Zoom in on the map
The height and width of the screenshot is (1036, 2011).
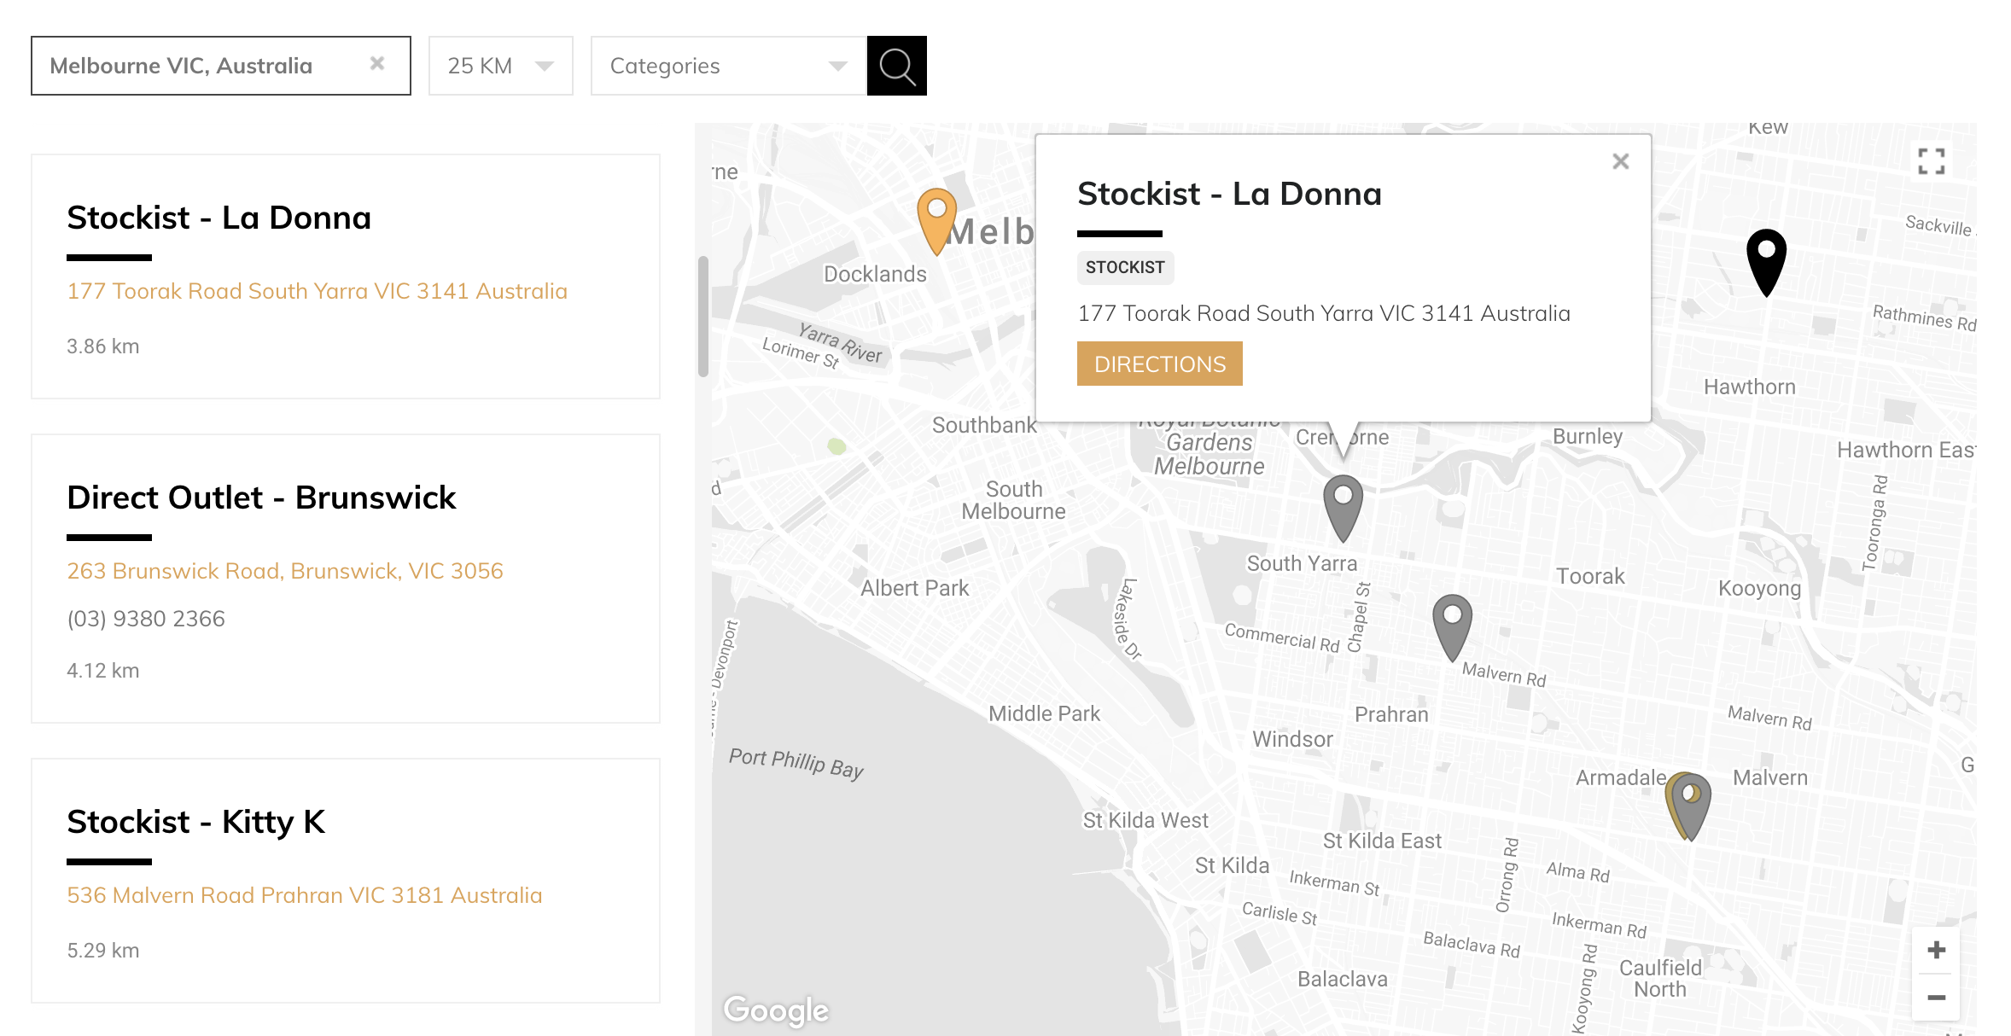pyautogui.click(x=1936, y=948)
